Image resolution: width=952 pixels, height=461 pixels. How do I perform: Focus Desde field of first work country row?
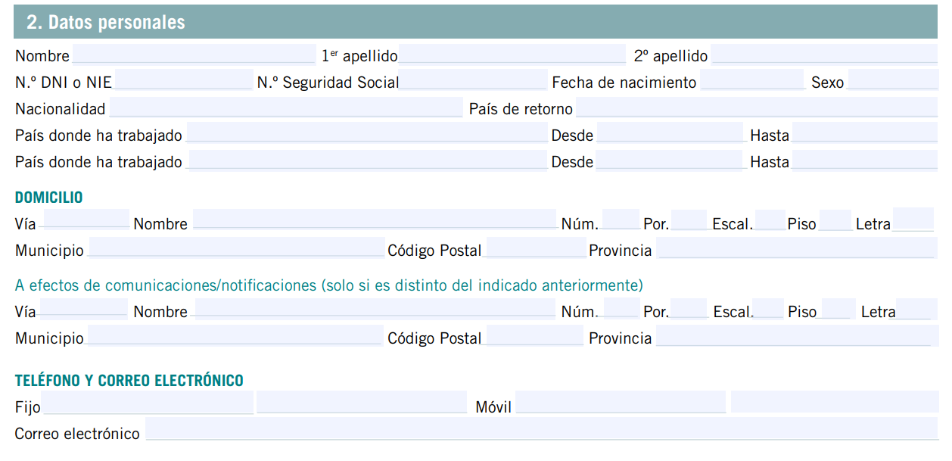[x=670, y=133]
